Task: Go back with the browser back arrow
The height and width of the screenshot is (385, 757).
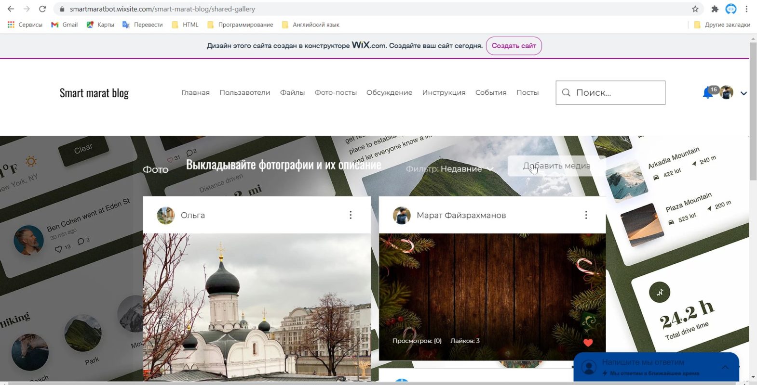Action: pyautogui.click(x=11, y=9)
